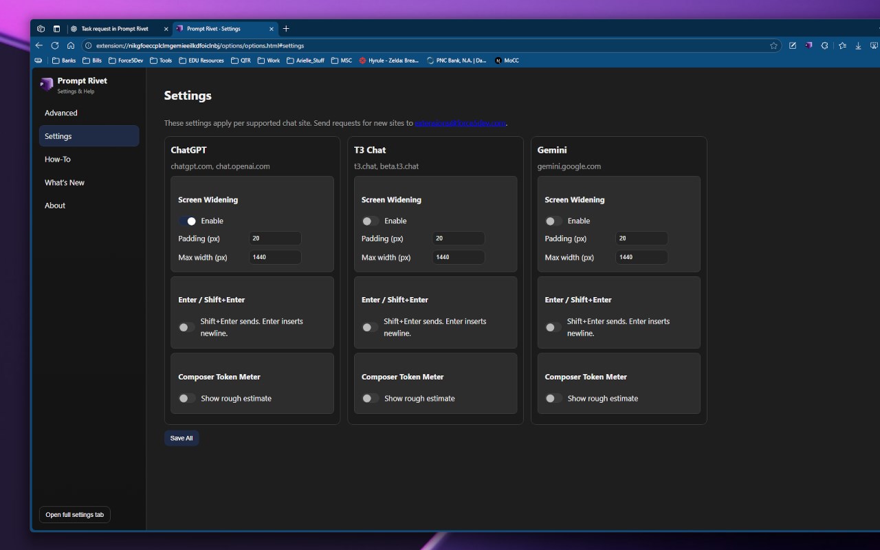Open the Arielle_Stuff bookmark folder

(306, 60)
